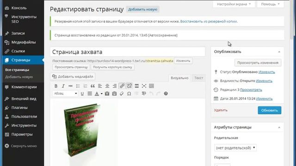Align text right
Image resolution: width=296 pixels, height=166 pixels.
(115, 86)
